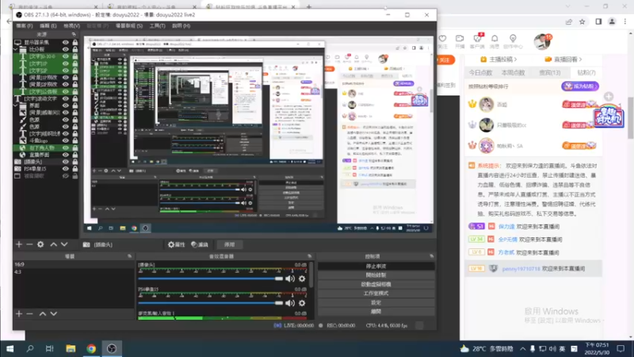
Task: Enable 工作室模式 studio mode
Action: [376, 293]
